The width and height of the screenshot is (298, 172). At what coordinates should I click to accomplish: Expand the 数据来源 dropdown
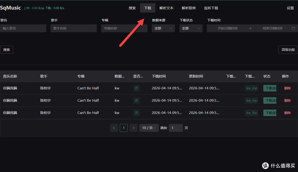click(x=163, y=28)
